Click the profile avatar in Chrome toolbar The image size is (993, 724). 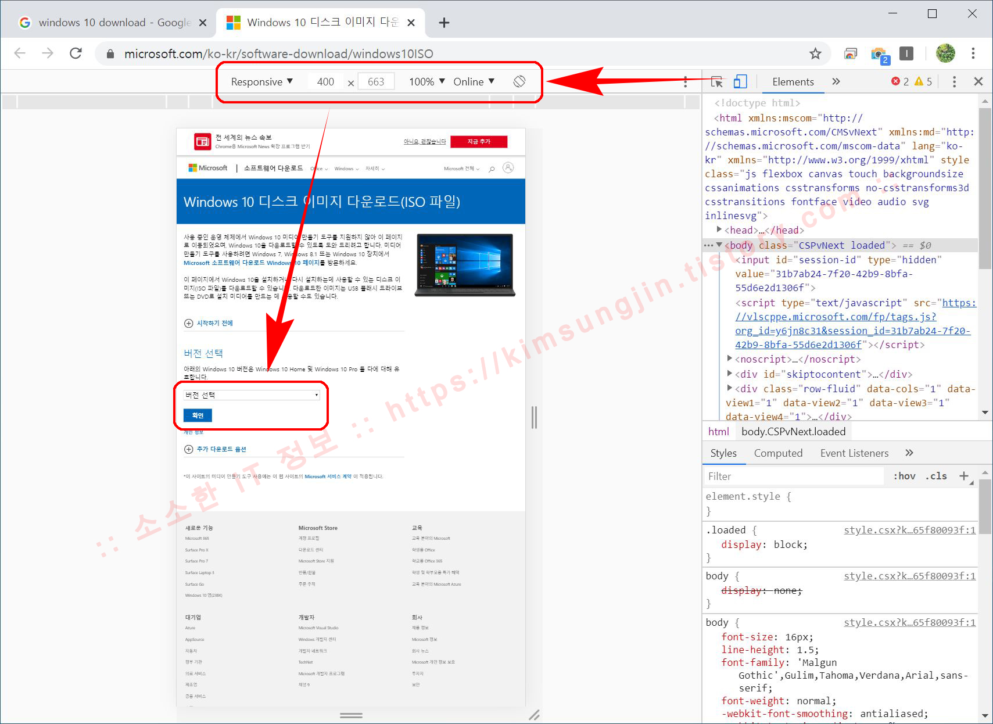[x=945, y=53]
